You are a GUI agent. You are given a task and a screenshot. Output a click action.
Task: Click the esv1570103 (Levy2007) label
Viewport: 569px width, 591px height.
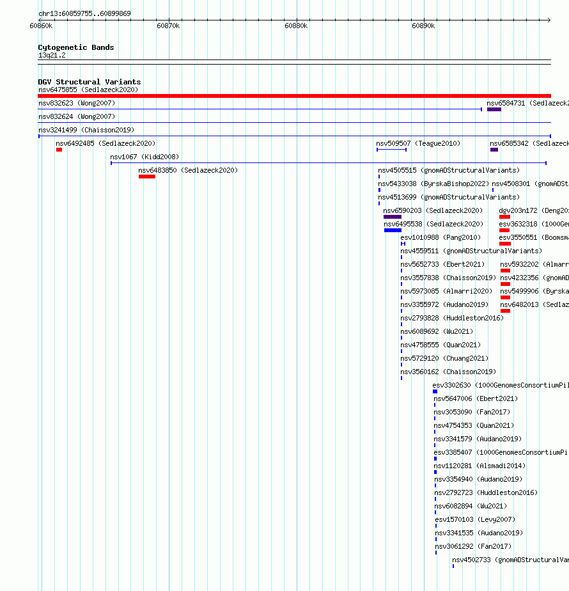(x=475, y=520)
